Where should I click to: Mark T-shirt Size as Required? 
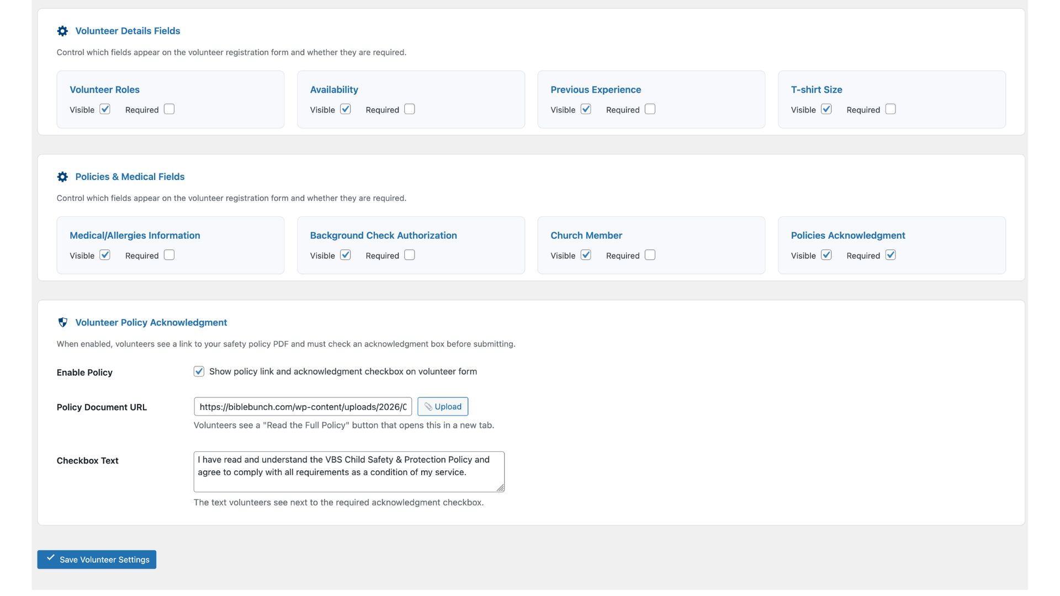[891, 109]
